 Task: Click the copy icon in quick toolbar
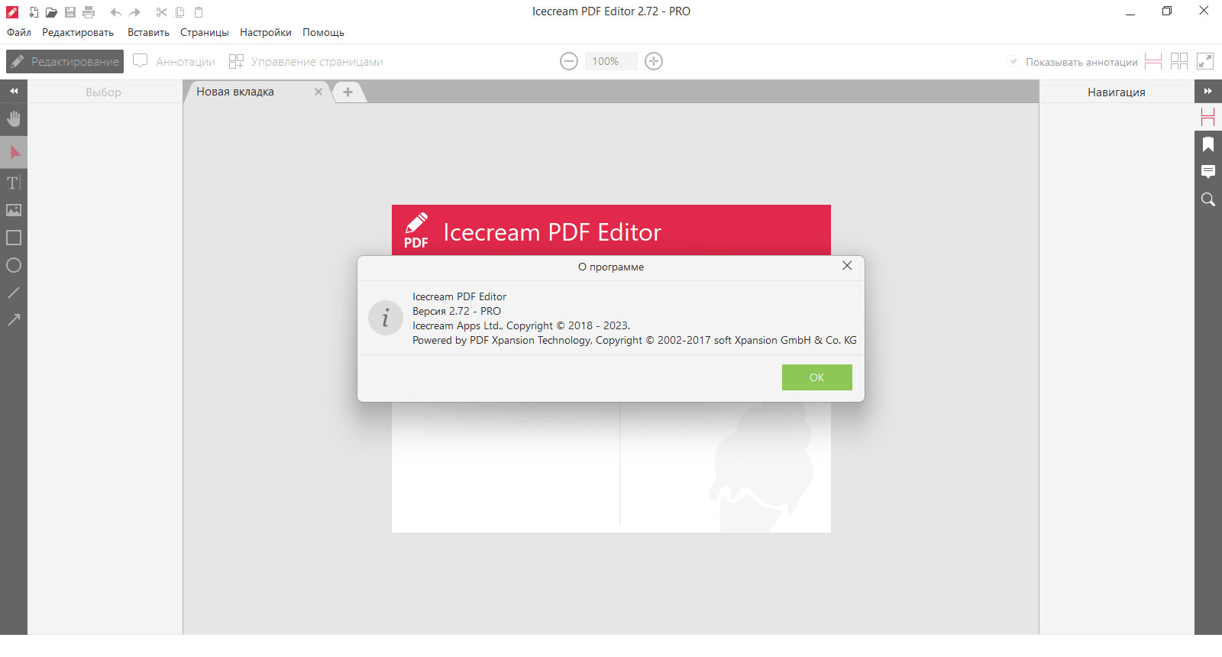coord(179,12)
